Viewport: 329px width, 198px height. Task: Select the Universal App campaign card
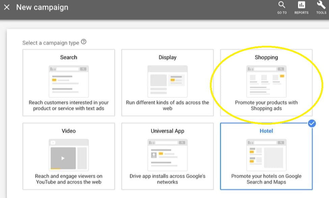pyautogui.click(x=167, y=156)
